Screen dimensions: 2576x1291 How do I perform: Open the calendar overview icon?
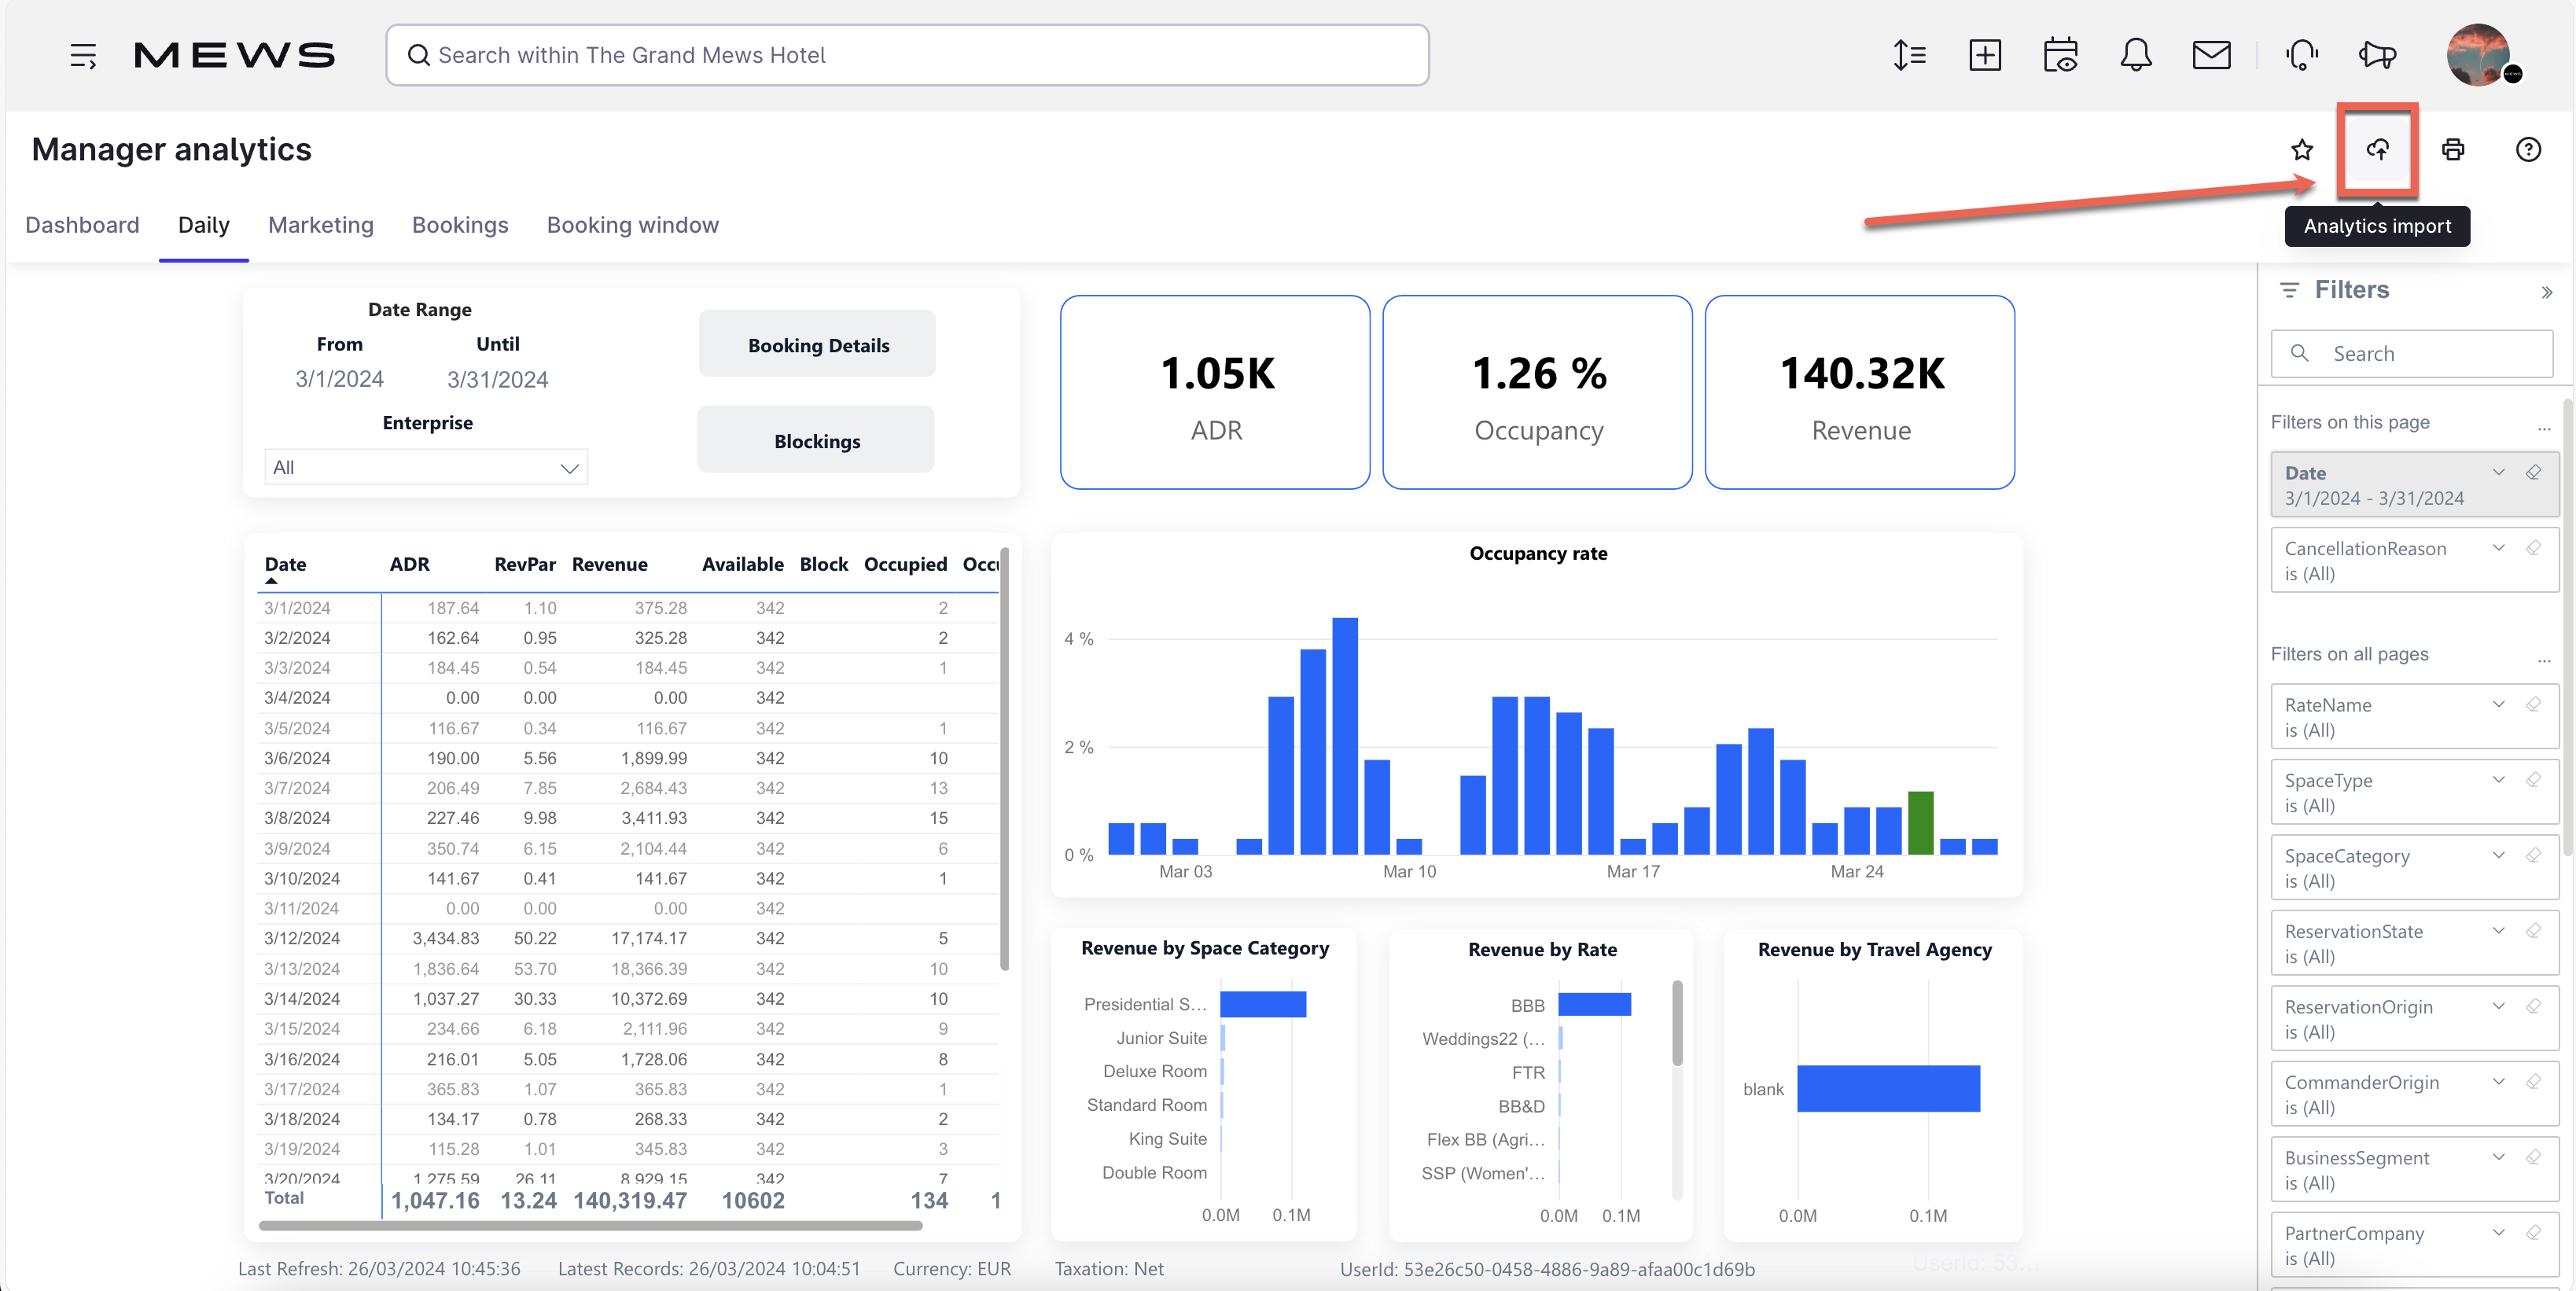pyautogui.click(x=2060, y=55)
